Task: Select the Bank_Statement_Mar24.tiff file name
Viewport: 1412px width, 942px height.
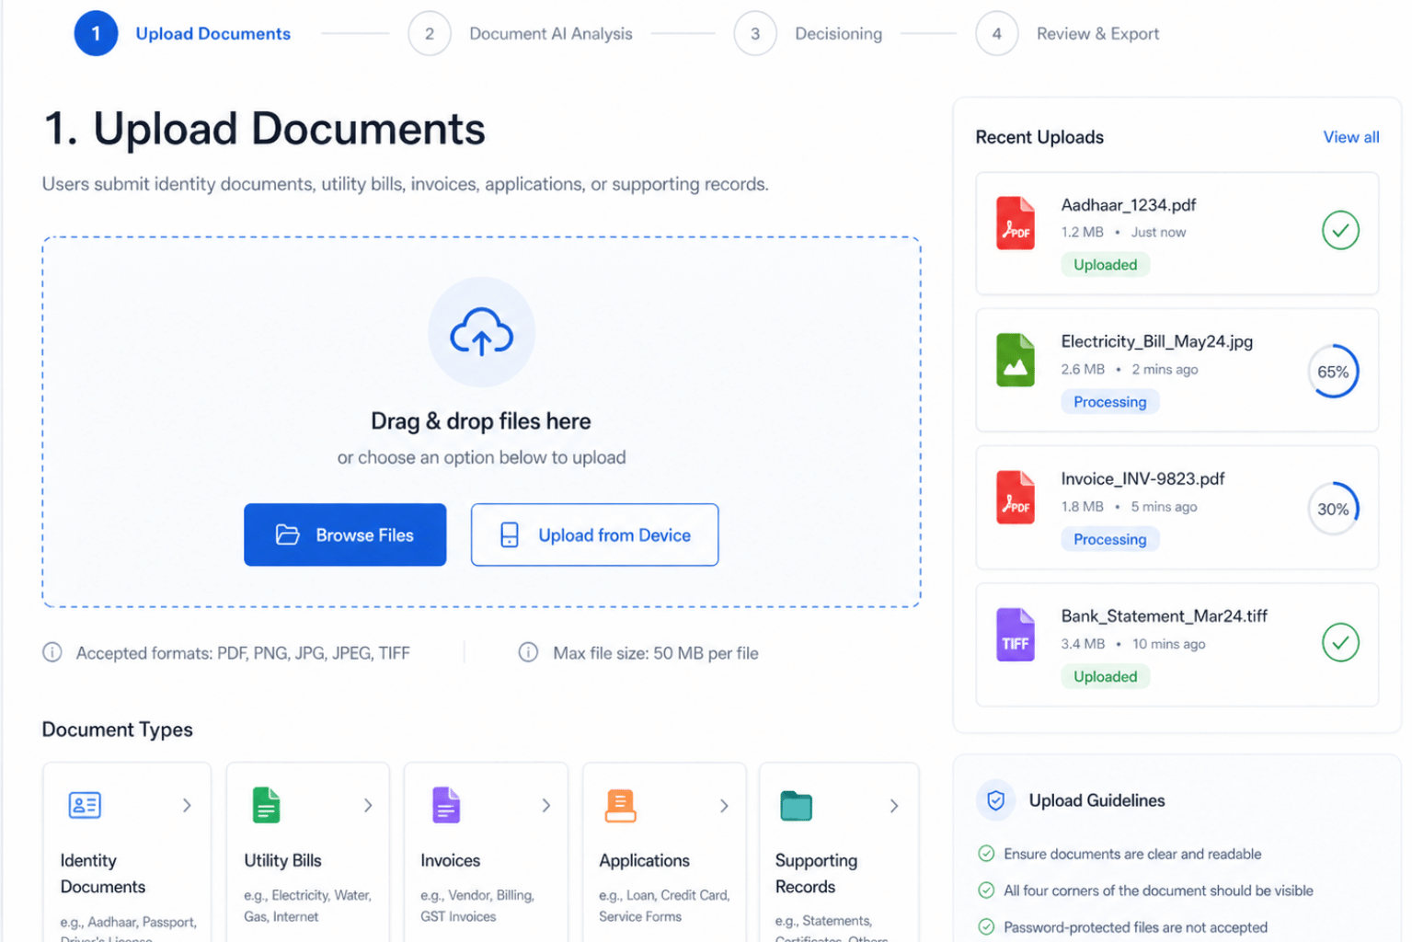Action: [1164, 615]
